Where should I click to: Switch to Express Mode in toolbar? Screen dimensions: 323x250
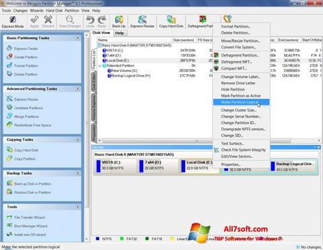13,22
